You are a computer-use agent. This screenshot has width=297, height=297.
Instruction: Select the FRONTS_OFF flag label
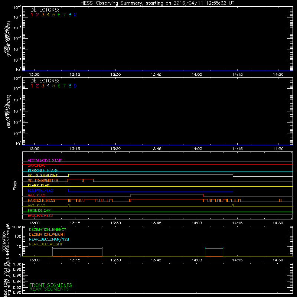[x=39, y=210]
